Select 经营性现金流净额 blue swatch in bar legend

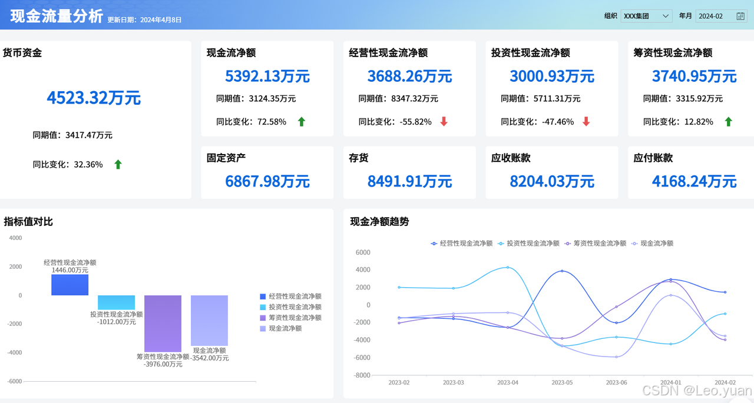point(263,297)
